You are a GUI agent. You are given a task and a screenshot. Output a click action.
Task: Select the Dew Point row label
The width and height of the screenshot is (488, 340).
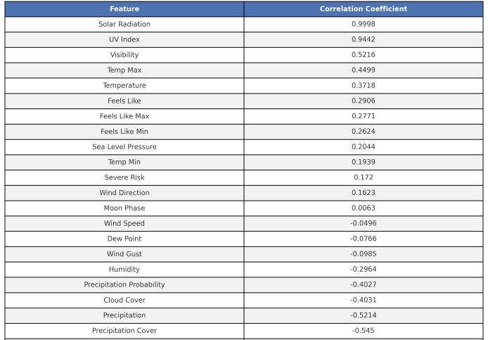(124, 239)
